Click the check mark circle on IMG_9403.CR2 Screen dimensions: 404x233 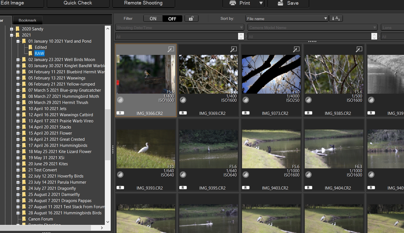(x=246, y=175)
